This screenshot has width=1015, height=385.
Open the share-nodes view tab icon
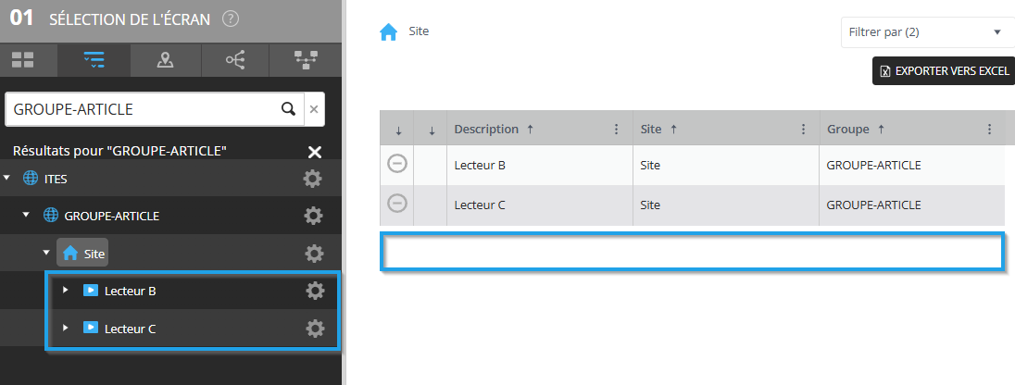click(235, 61)
